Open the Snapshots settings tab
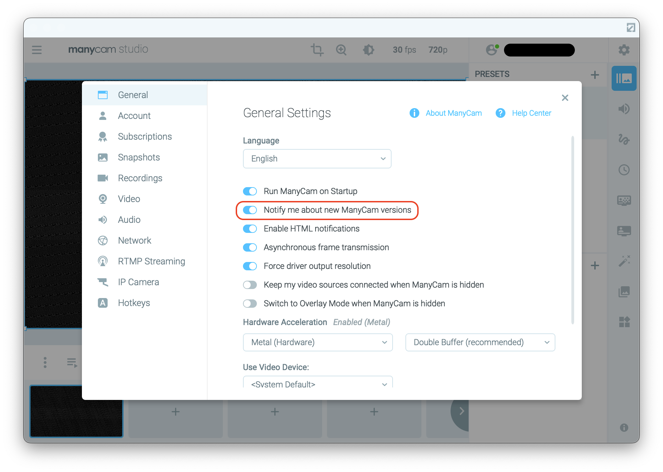The height and width of the screenshot is (472, 663). click(145, 157)
